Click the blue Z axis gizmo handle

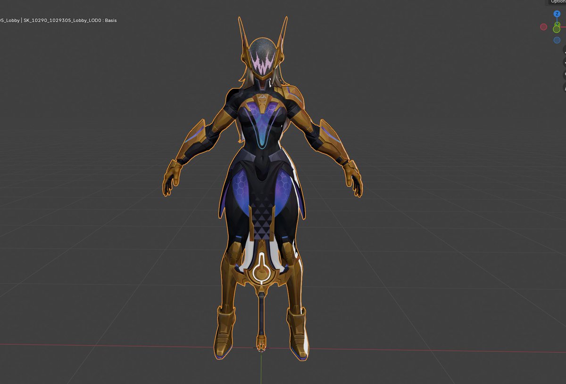557,14
